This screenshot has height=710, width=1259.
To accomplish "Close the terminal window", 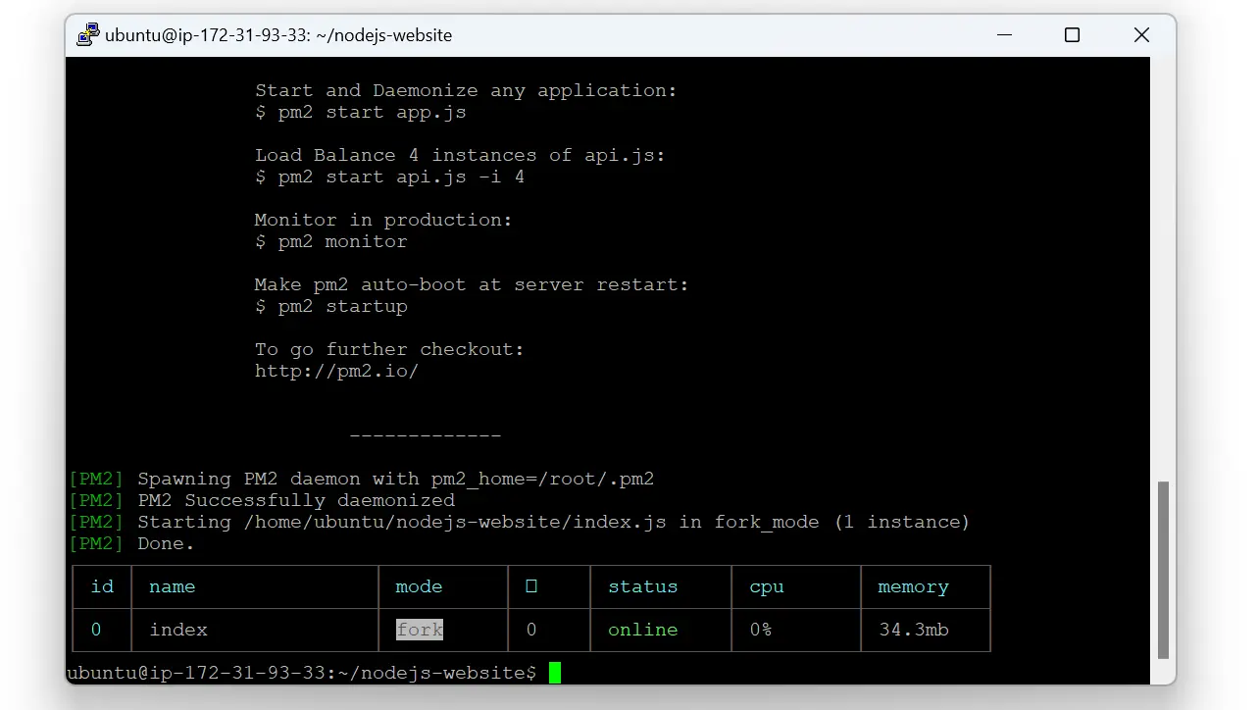I will [1141, 34].
